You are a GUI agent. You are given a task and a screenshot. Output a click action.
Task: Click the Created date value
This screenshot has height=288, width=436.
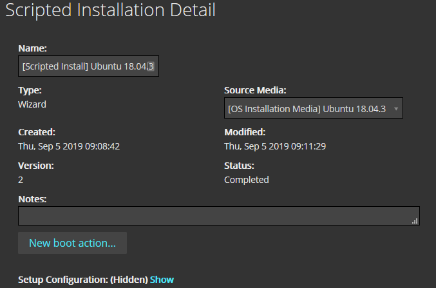pyautogui.click(x=69, y=146)
